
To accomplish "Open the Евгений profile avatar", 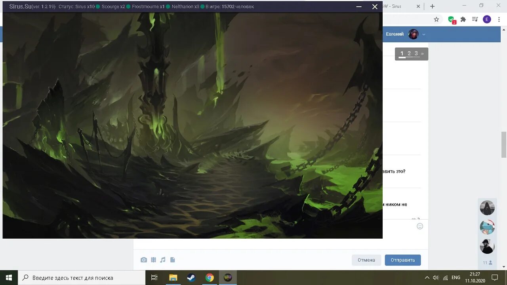I will pos(414,34).
